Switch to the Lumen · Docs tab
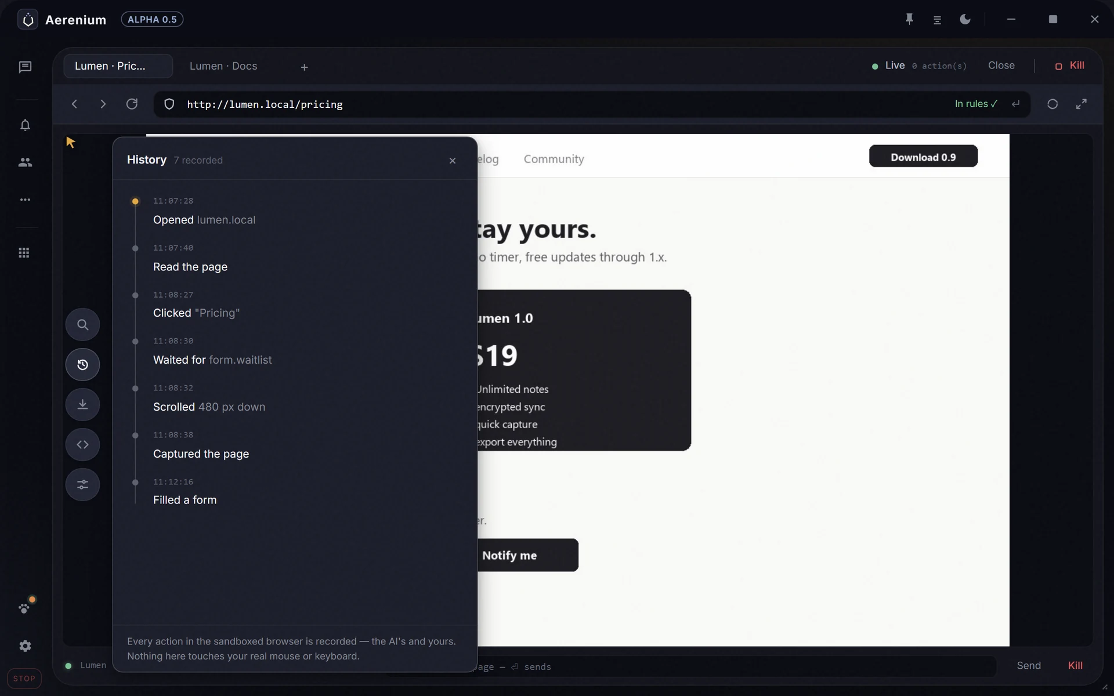1114x696 pixels. 223,66
